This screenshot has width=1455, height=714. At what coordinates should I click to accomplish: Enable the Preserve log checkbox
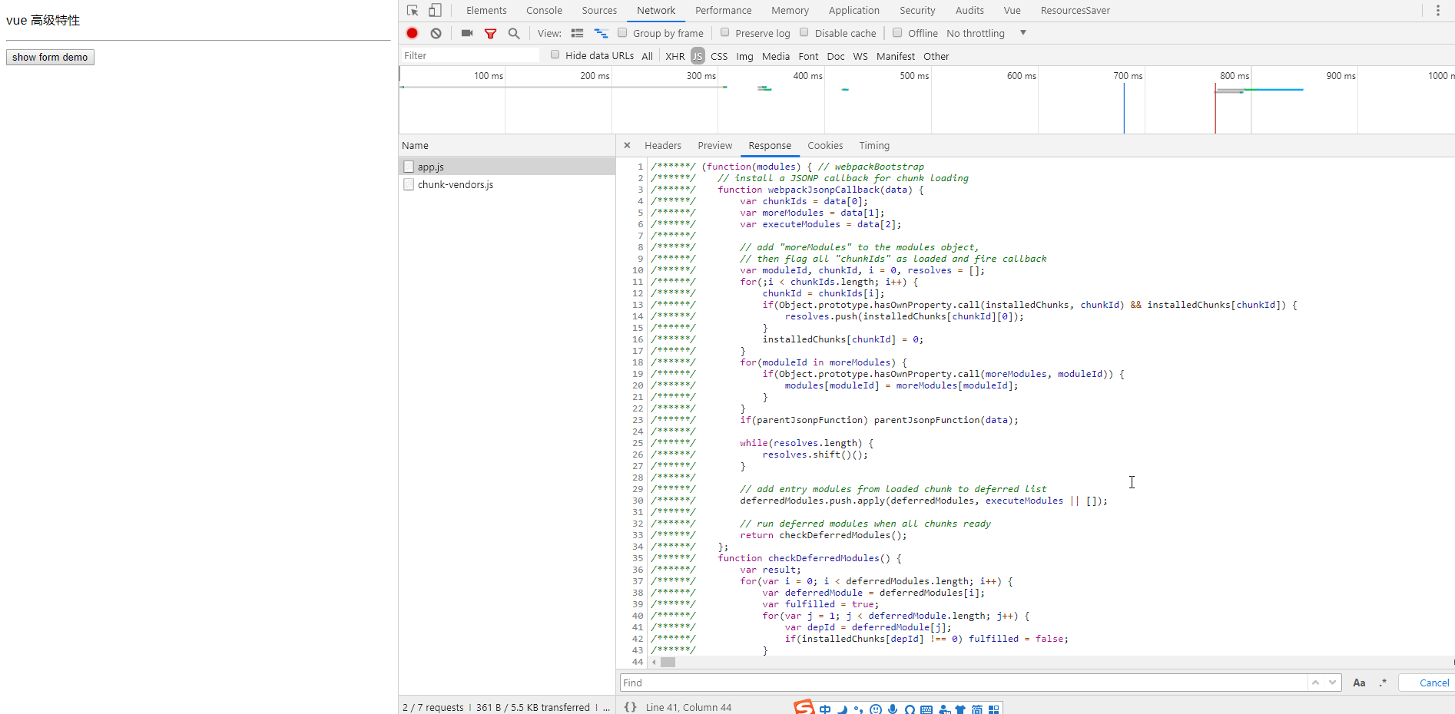point(724,32)
